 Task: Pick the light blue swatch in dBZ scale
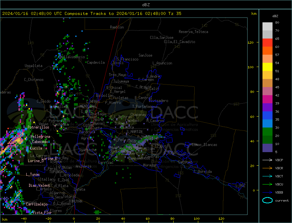[267, 124]
